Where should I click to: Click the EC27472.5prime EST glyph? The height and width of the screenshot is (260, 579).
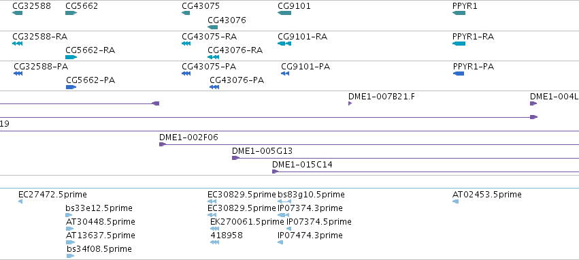pos(20,201)
